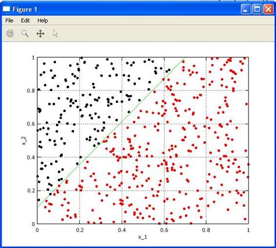Image resolution: width=276 pixels, height=248 pixels.
Task: Close the Figure 1 window
Action: tap(268, 9)
